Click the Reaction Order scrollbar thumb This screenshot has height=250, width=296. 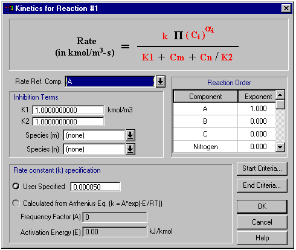tap(280, 104)
